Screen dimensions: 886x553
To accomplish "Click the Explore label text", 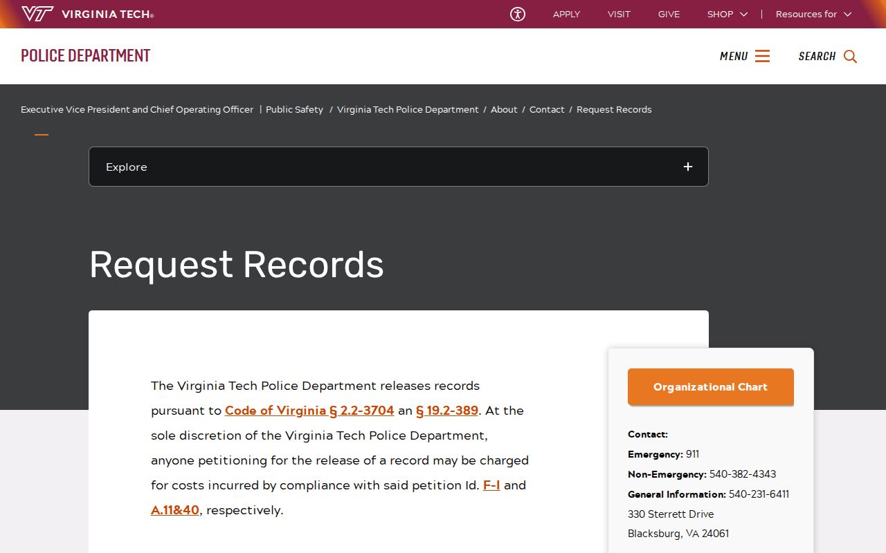I will pos(126,167).
